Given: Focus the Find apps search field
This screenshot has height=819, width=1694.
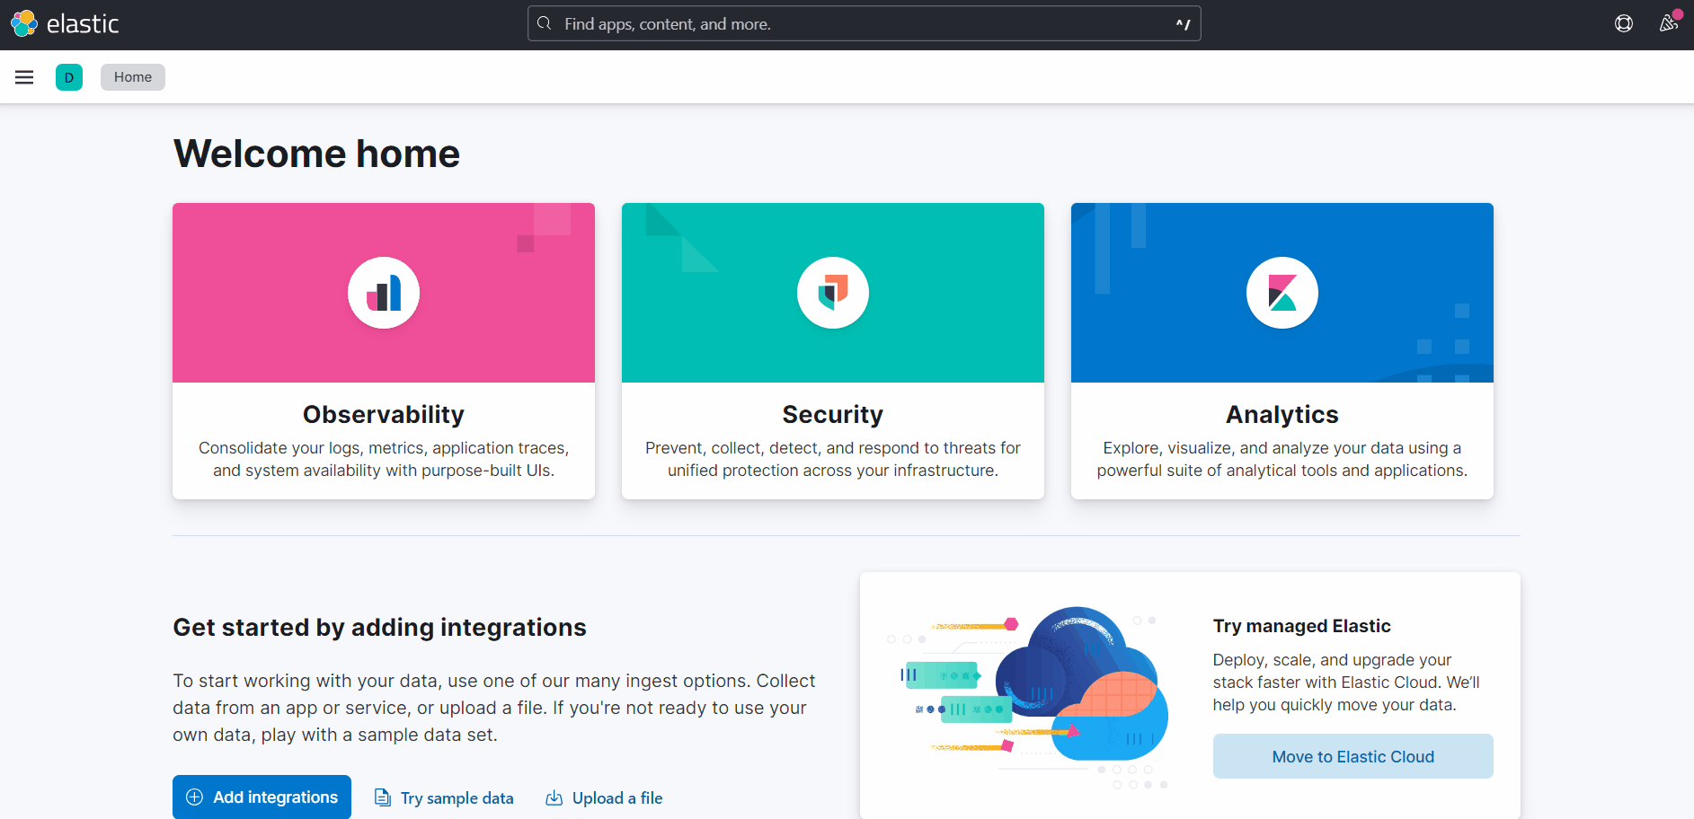Looking at the screenshot, I should [x=863, y=24].
